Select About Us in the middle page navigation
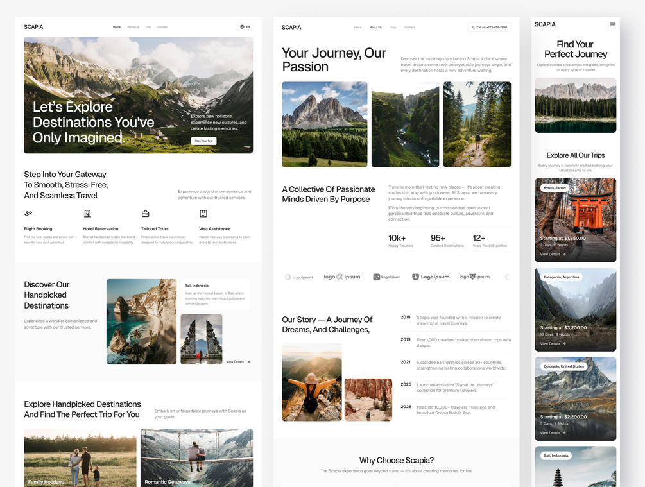This screenshot has height=487, width=645. click(375, 27)
